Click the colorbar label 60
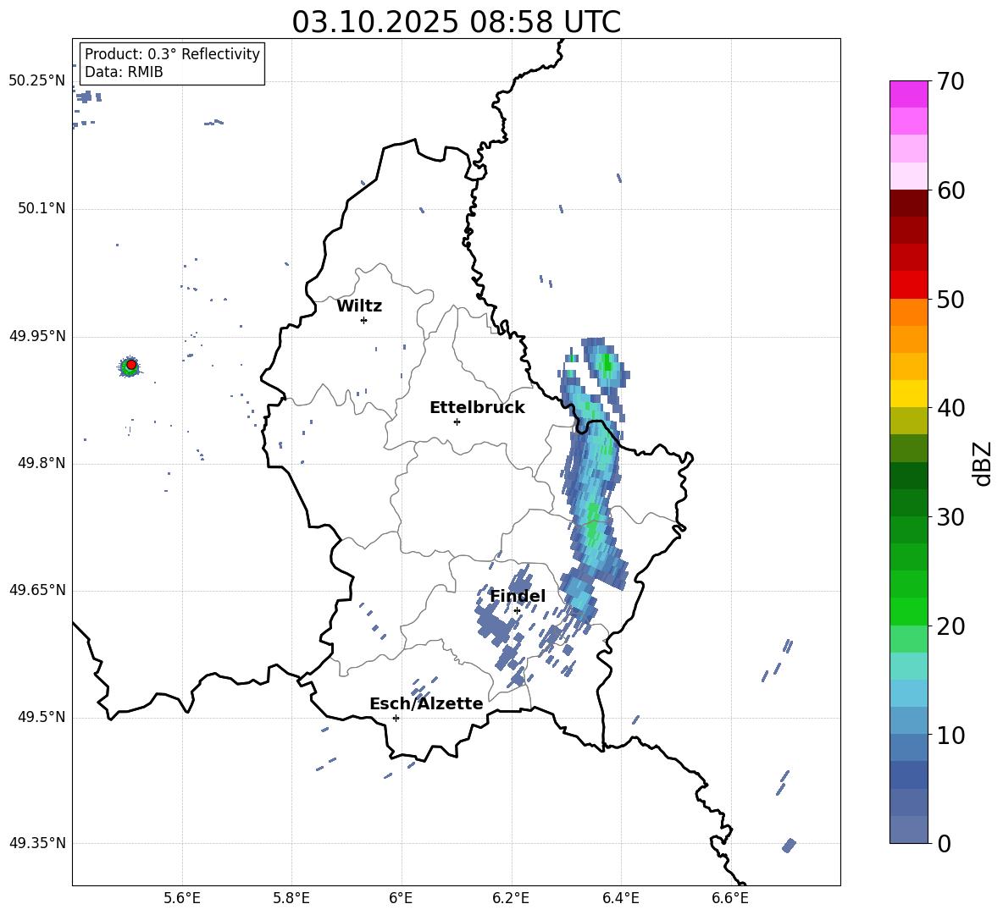The width and height of the screenshot is (1003, 915). [x=951, y=190]
